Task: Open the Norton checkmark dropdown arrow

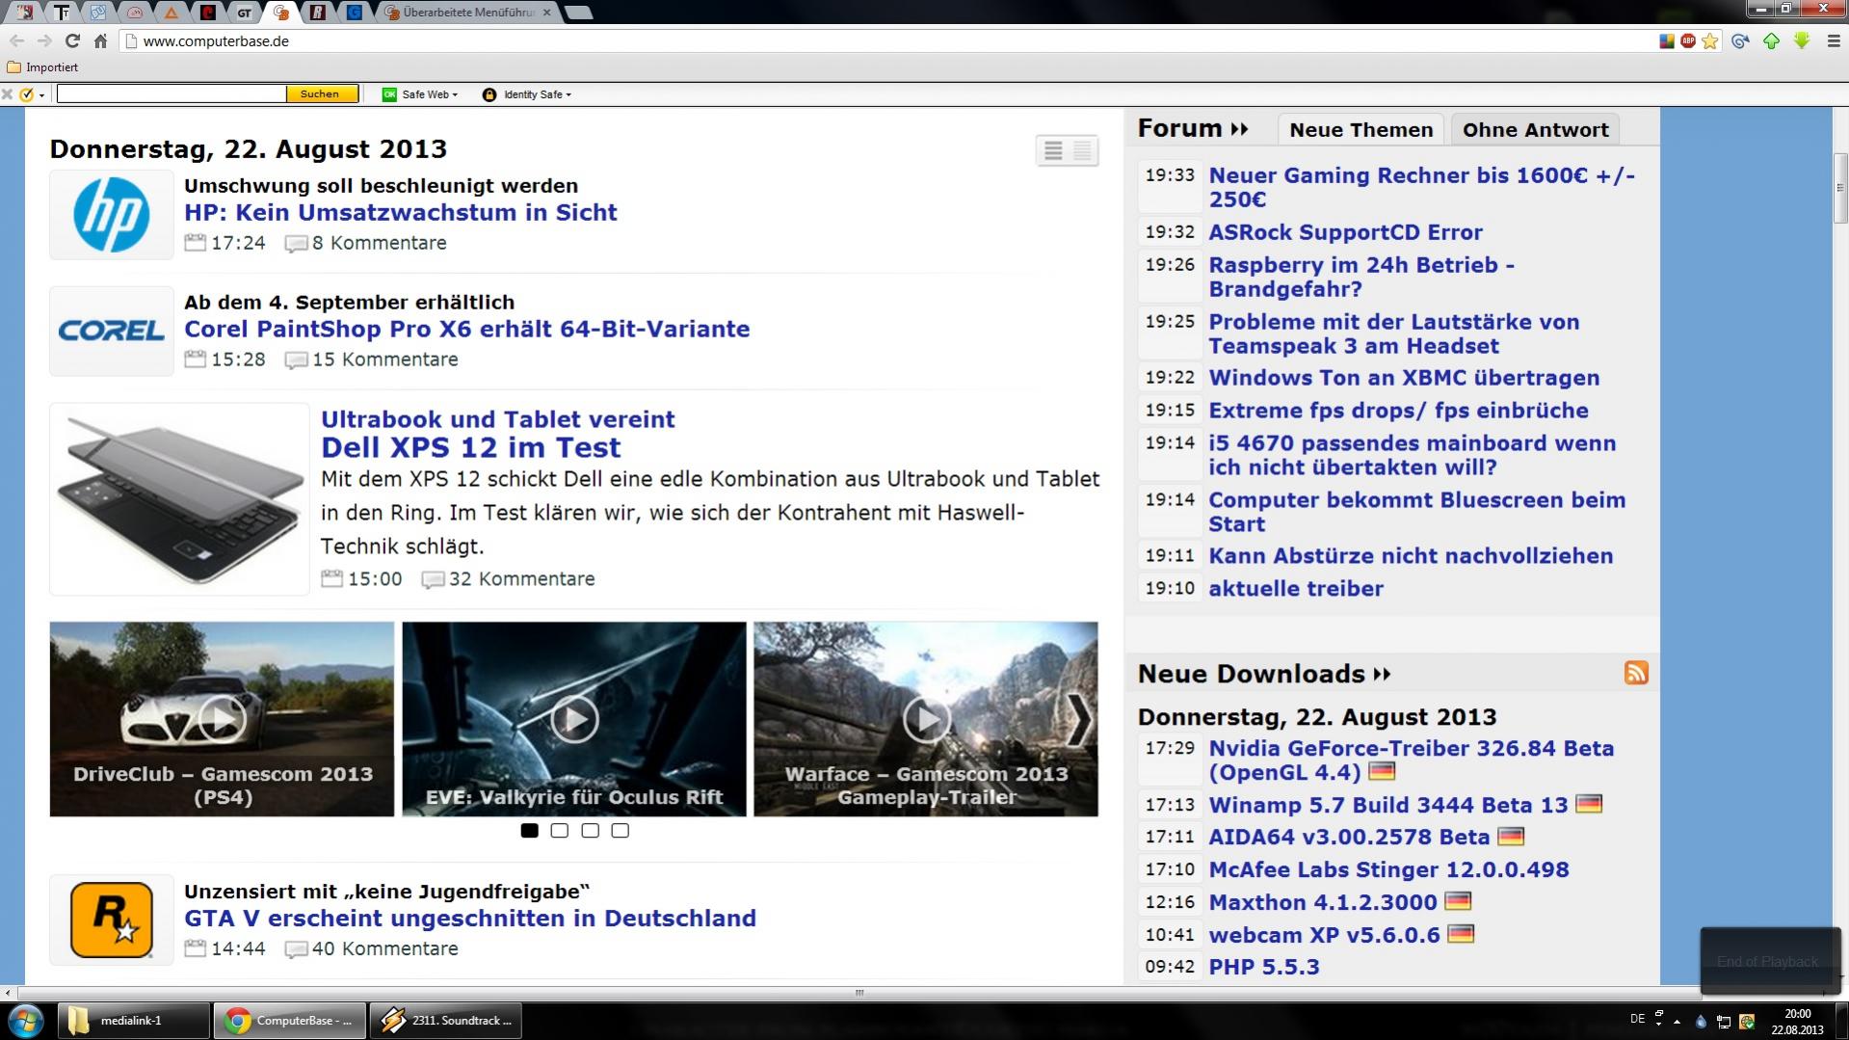Action: click(x=41, y=95)
